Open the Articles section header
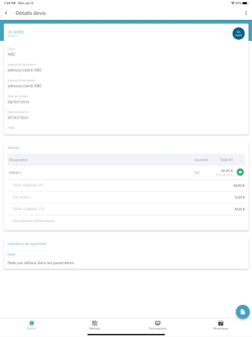The width and height of the screenshot is (252, 337). (x=13, y=148)
